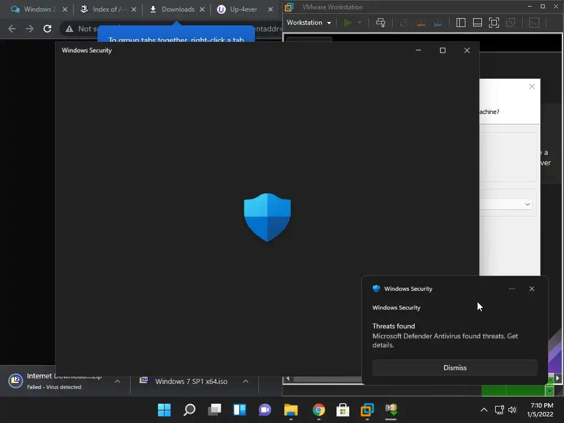Click the Unity mode icon in VMware toolbar
Screen dimensions: 564x423
tap(511, 23)
